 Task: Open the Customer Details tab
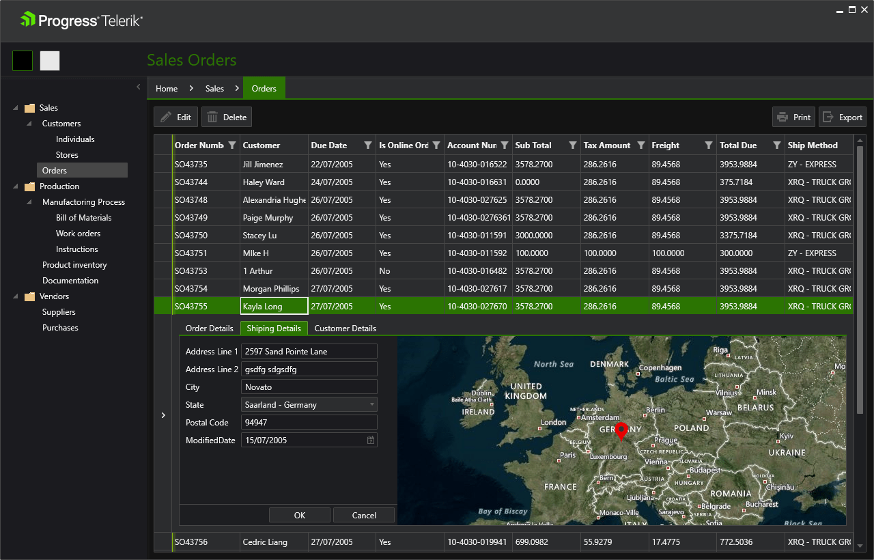[x=345, y=328]
